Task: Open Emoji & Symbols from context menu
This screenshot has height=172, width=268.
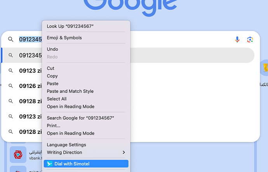Action: [x=86, y=38]
